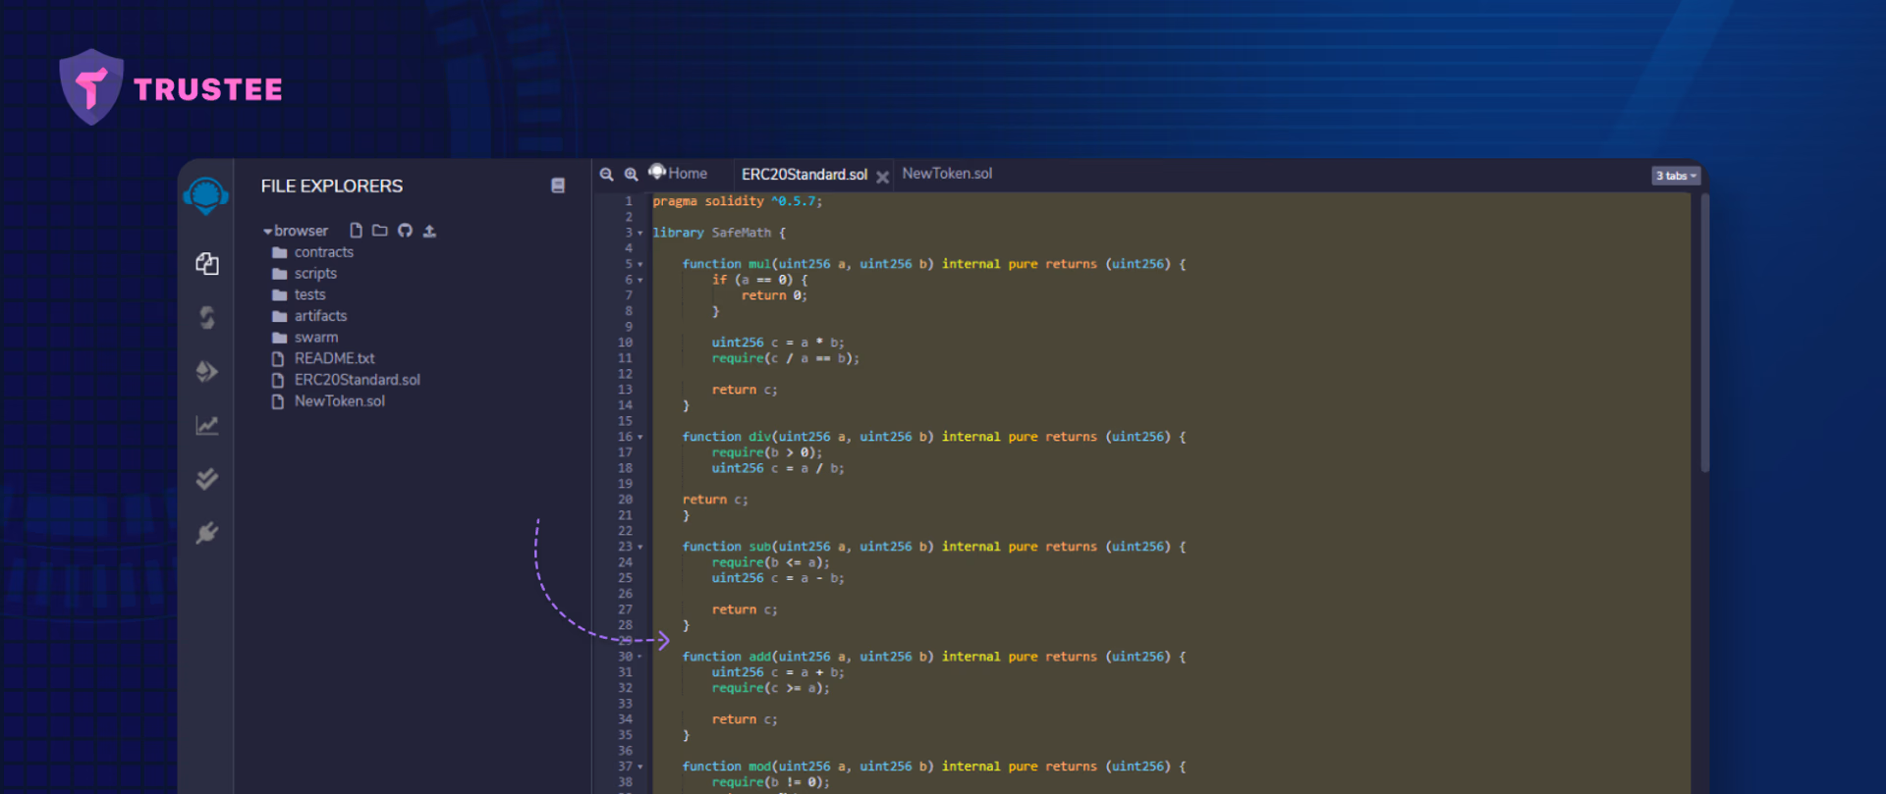1886x794 pixels.
Task: Expand the swarm folder
Action: (305, 338)
